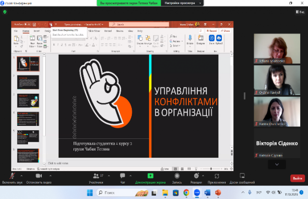Start recording with the Record icon

177,176
